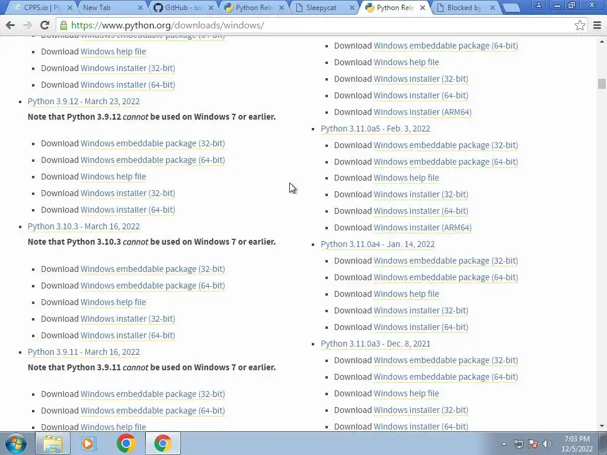Switch to the first Chrome taskbar icon
Image resolution: width=607 pixels, height=455 pixels.
(126, 443)
